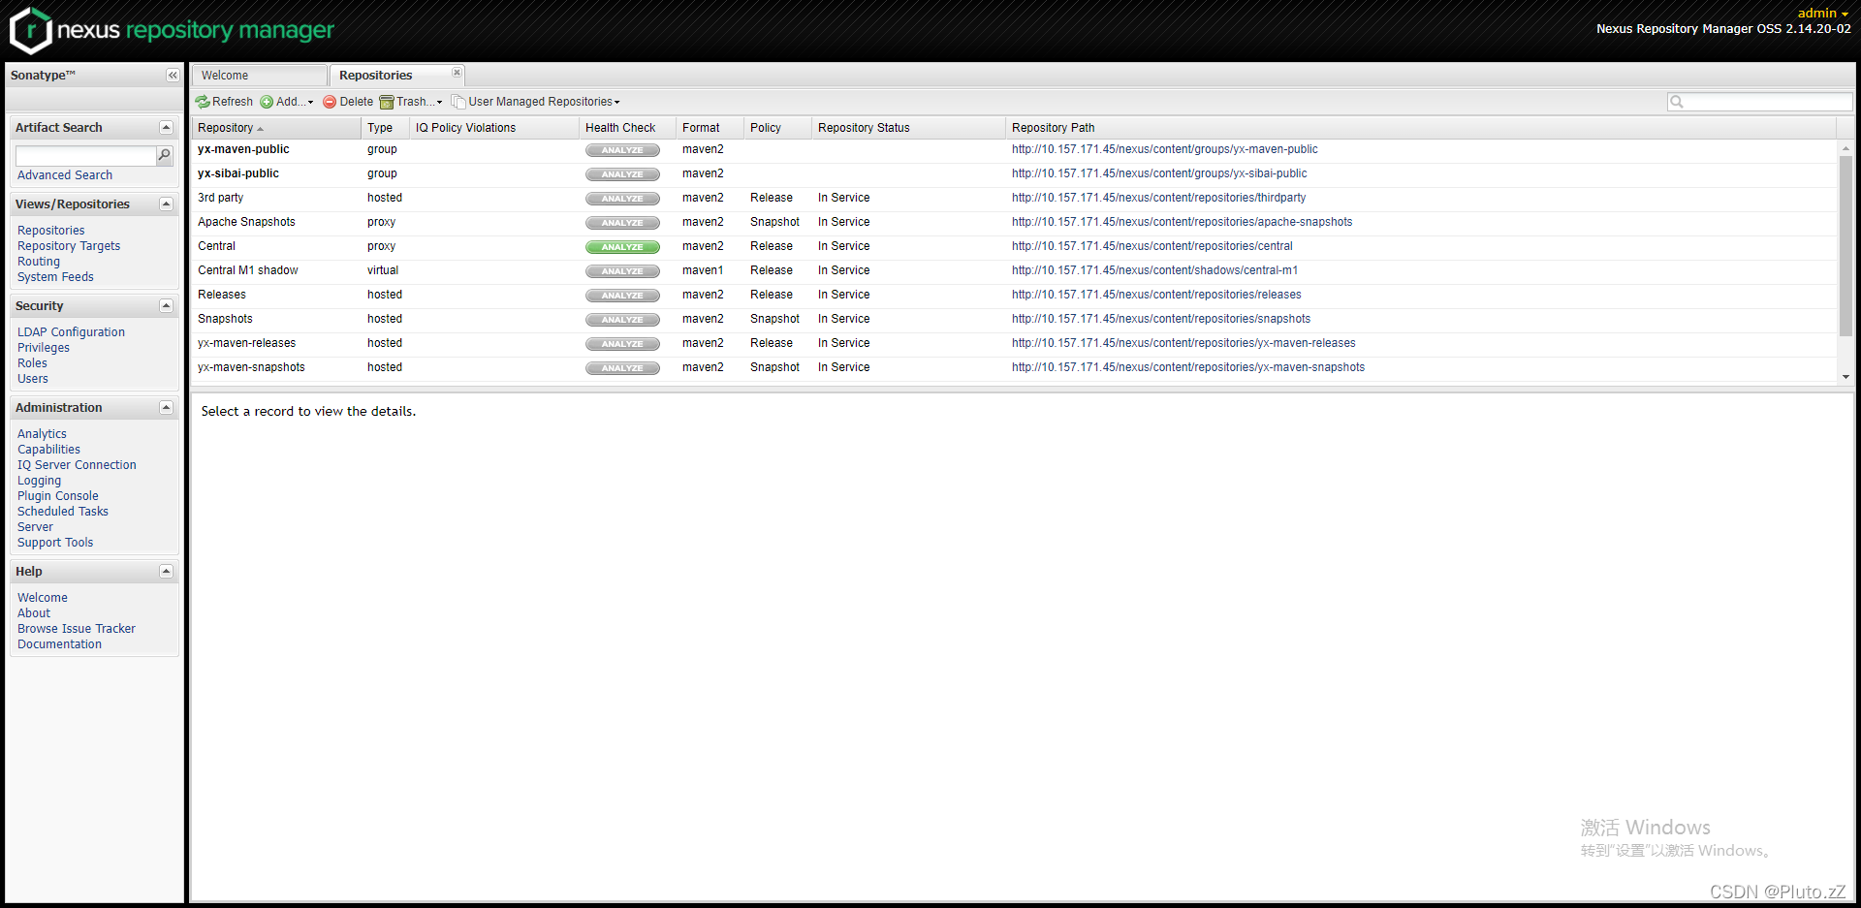Collapse the Sonatype sidebar panel

(x=173, y=76)
